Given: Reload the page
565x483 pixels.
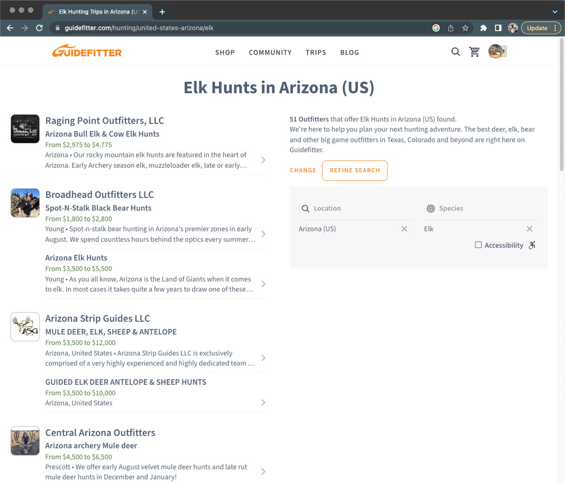Looking at the screenshot, I should [x=40, y=28].
